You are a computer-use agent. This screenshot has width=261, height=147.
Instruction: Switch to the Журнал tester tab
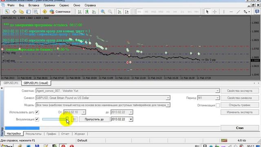[80, 134]
